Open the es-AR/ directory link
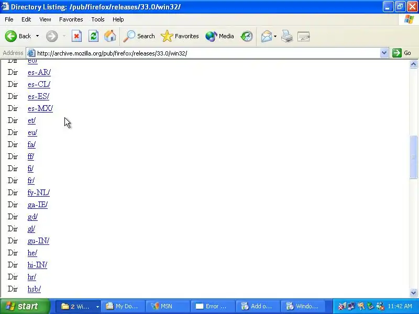This screenshot has width=419, height=314. pos(39,72)
